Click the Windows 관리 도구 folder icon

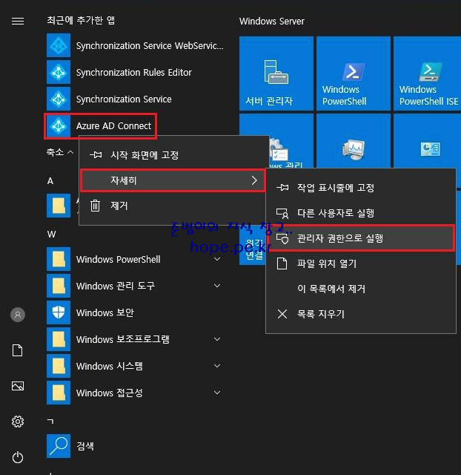[59, 286]
